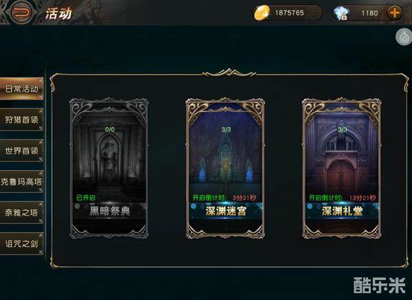Open the 深渊迷宫 dungeon card
Screen dimensions: 412x300
click(225, 168)
